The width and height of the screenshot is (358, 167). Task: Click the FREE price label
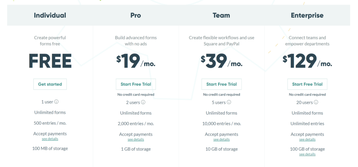50,61
